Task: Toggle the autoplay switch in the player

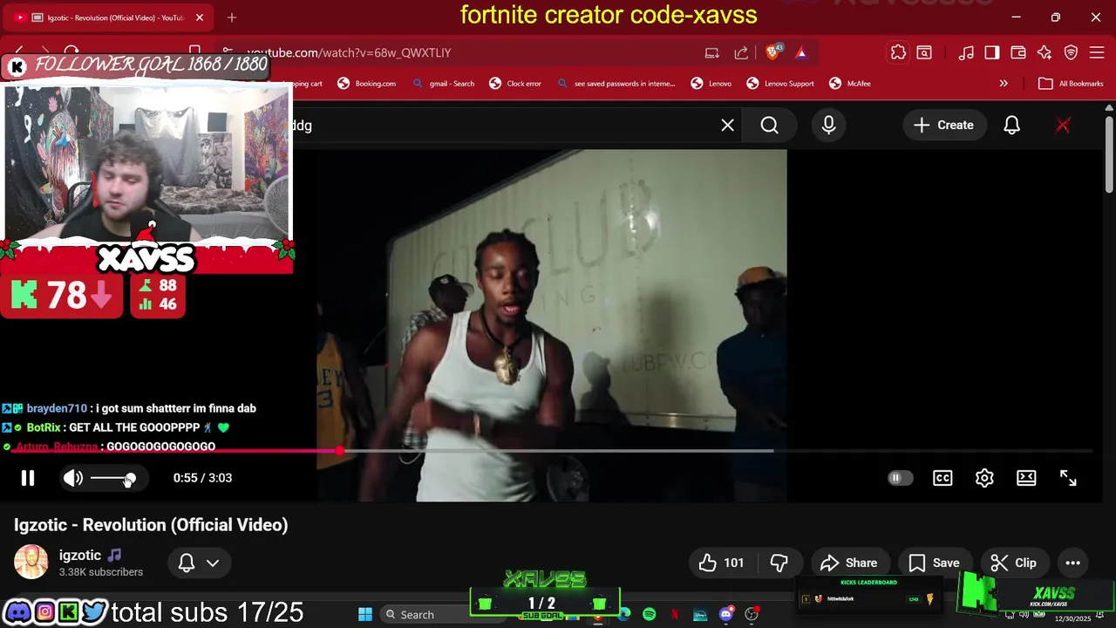Action: point(900,478)
